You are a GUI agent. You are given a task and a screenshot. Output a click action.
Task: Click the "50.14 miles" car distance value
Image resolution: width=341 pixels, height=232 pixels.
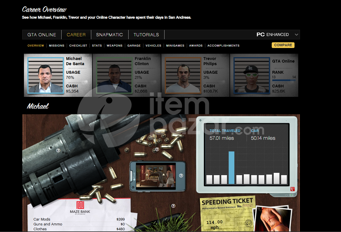pos(263,138)
